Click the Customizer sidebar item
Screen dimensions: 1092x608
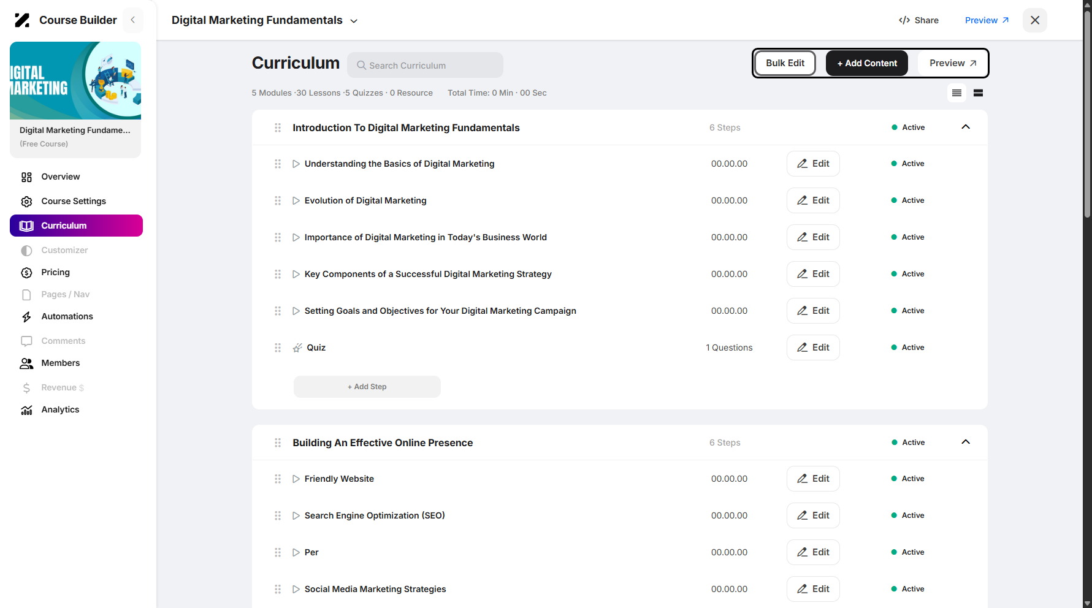tap(64, 250)
